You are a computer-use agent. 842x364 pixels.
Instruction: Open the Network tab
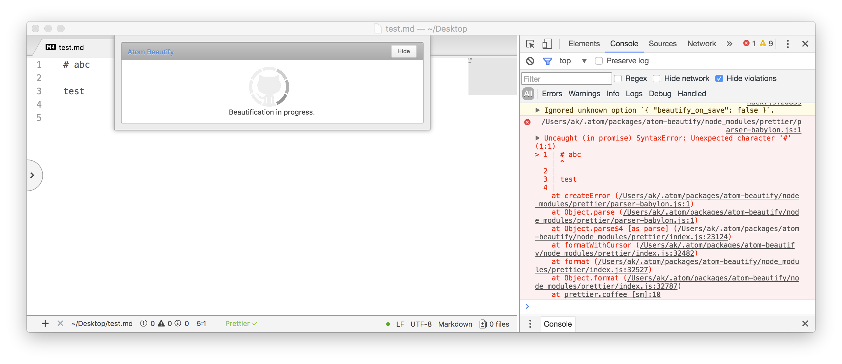(x=701, y=44)
